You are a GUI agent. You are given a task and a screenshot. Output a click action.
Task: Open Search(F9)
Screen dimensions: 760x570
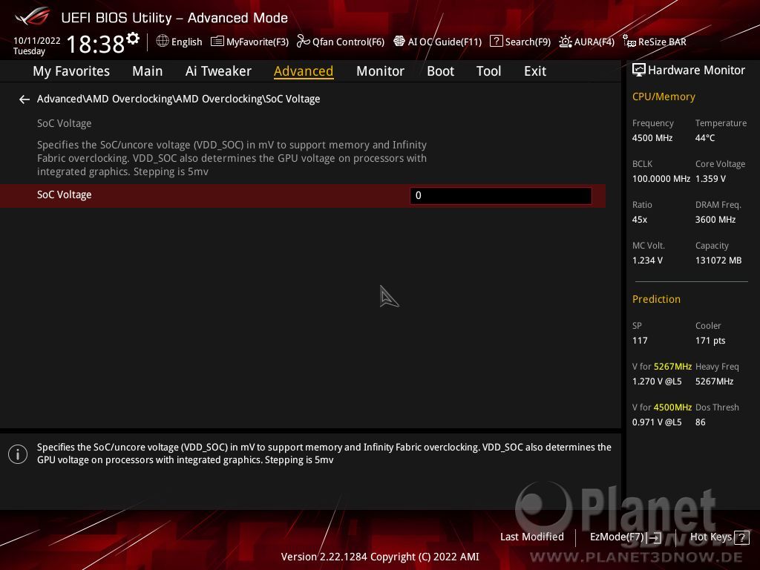tap(520, 42)
